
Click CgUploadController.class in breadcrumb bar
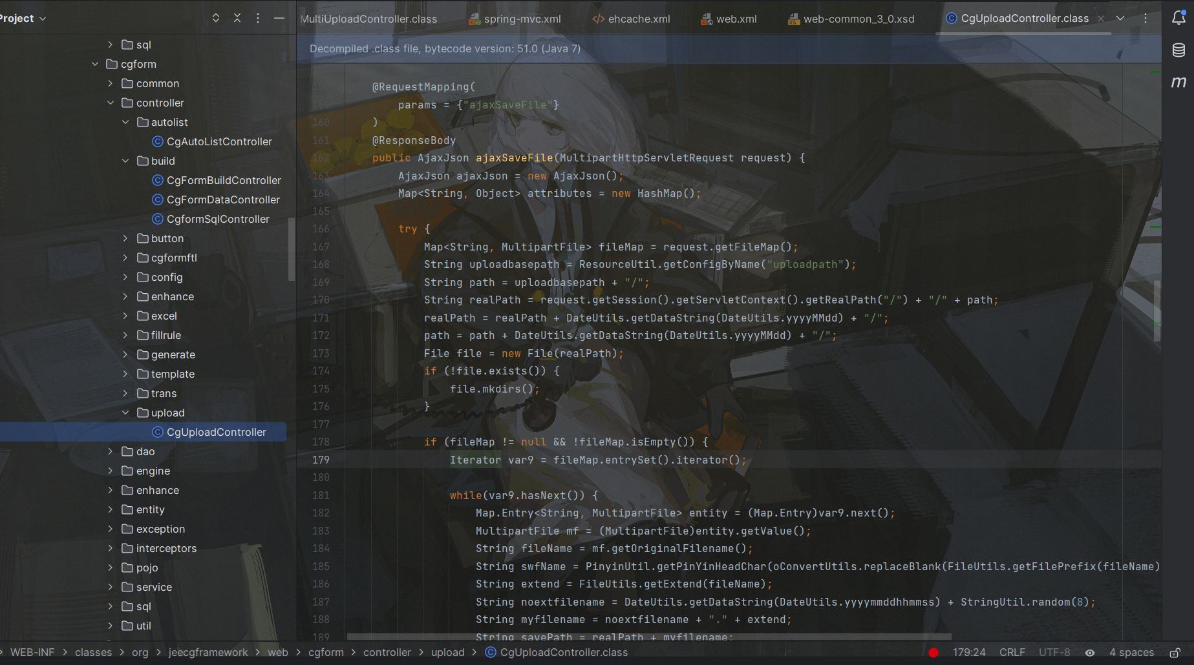point(557,653)
